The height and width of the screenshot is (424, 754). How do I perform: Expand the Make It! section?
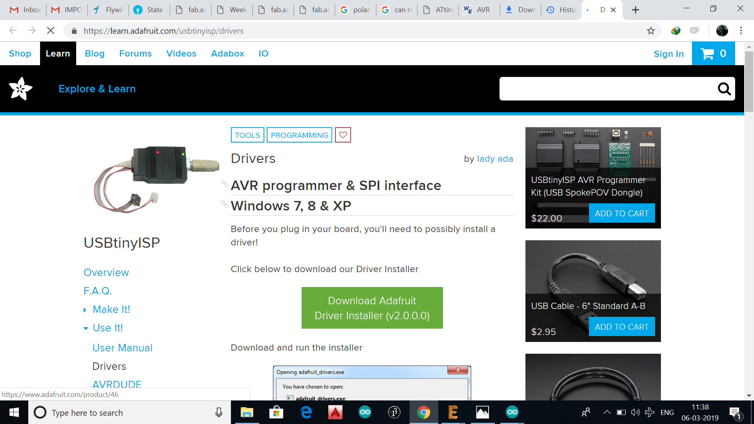85,310
